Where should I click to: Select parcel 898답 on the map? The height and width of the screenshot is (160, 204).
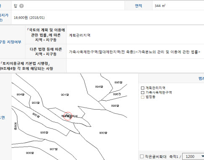115,105
